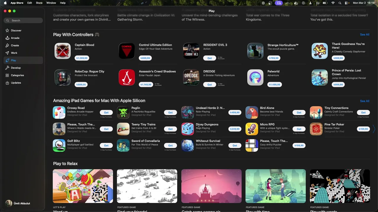Buy Dicey Dungeons for ₺249,99
Image resolution: width=378 pixels, height=212 pixels.
[235, 129]
